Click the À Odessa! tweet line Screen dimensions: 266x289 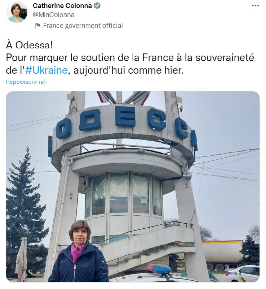(30, 45)
